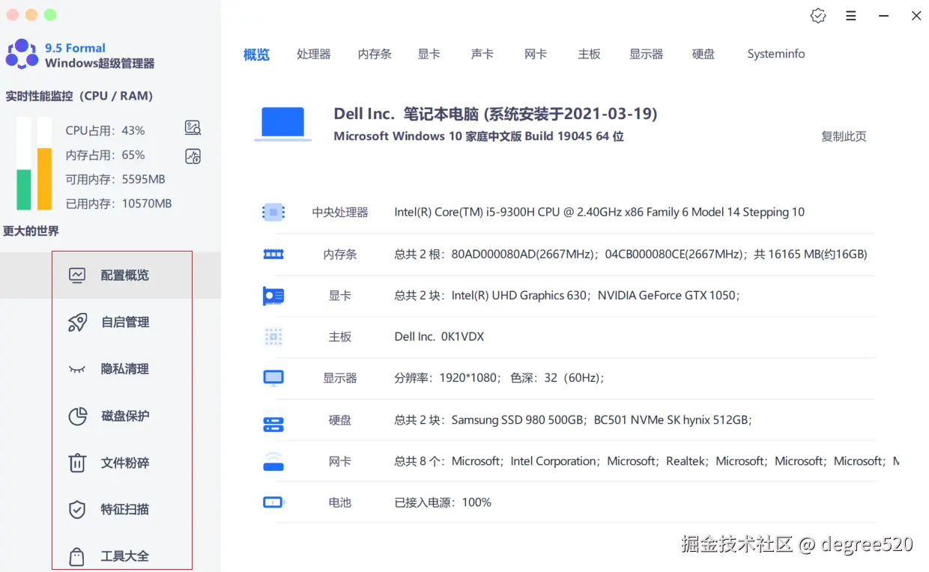This screenshot has height=572, width=929.
Task: Click the Dell Inc. 笔记本电脑 title text
Action: 495,114
